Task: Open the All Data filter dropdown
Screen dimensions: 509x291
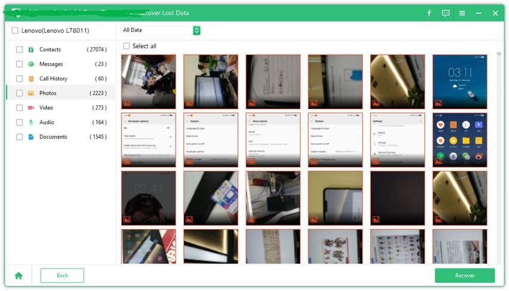Action: click(160, 30)
